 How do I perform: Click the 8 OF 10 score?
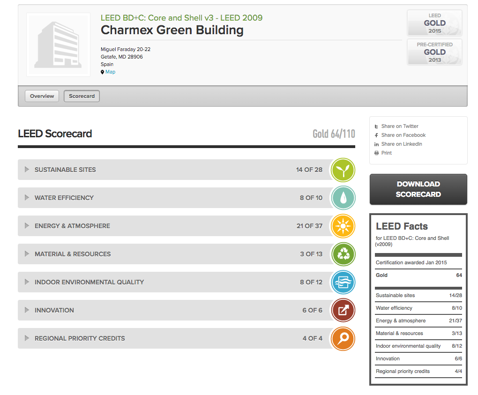[x=311, y=198]
